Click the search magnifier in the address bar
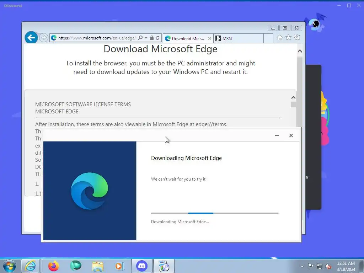The image size is (364, 273). 140,38
